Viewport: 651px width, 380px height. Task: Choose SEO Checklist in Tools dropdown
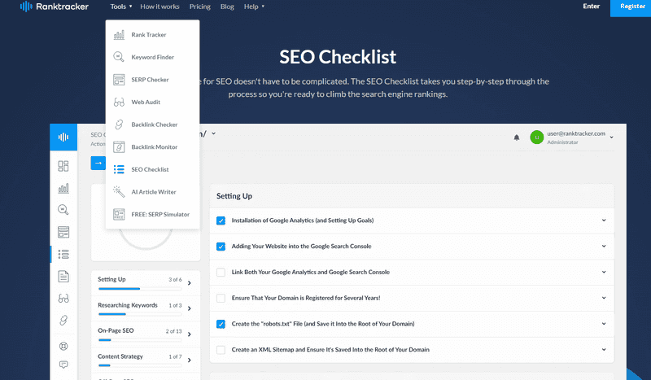click(150, 169)
